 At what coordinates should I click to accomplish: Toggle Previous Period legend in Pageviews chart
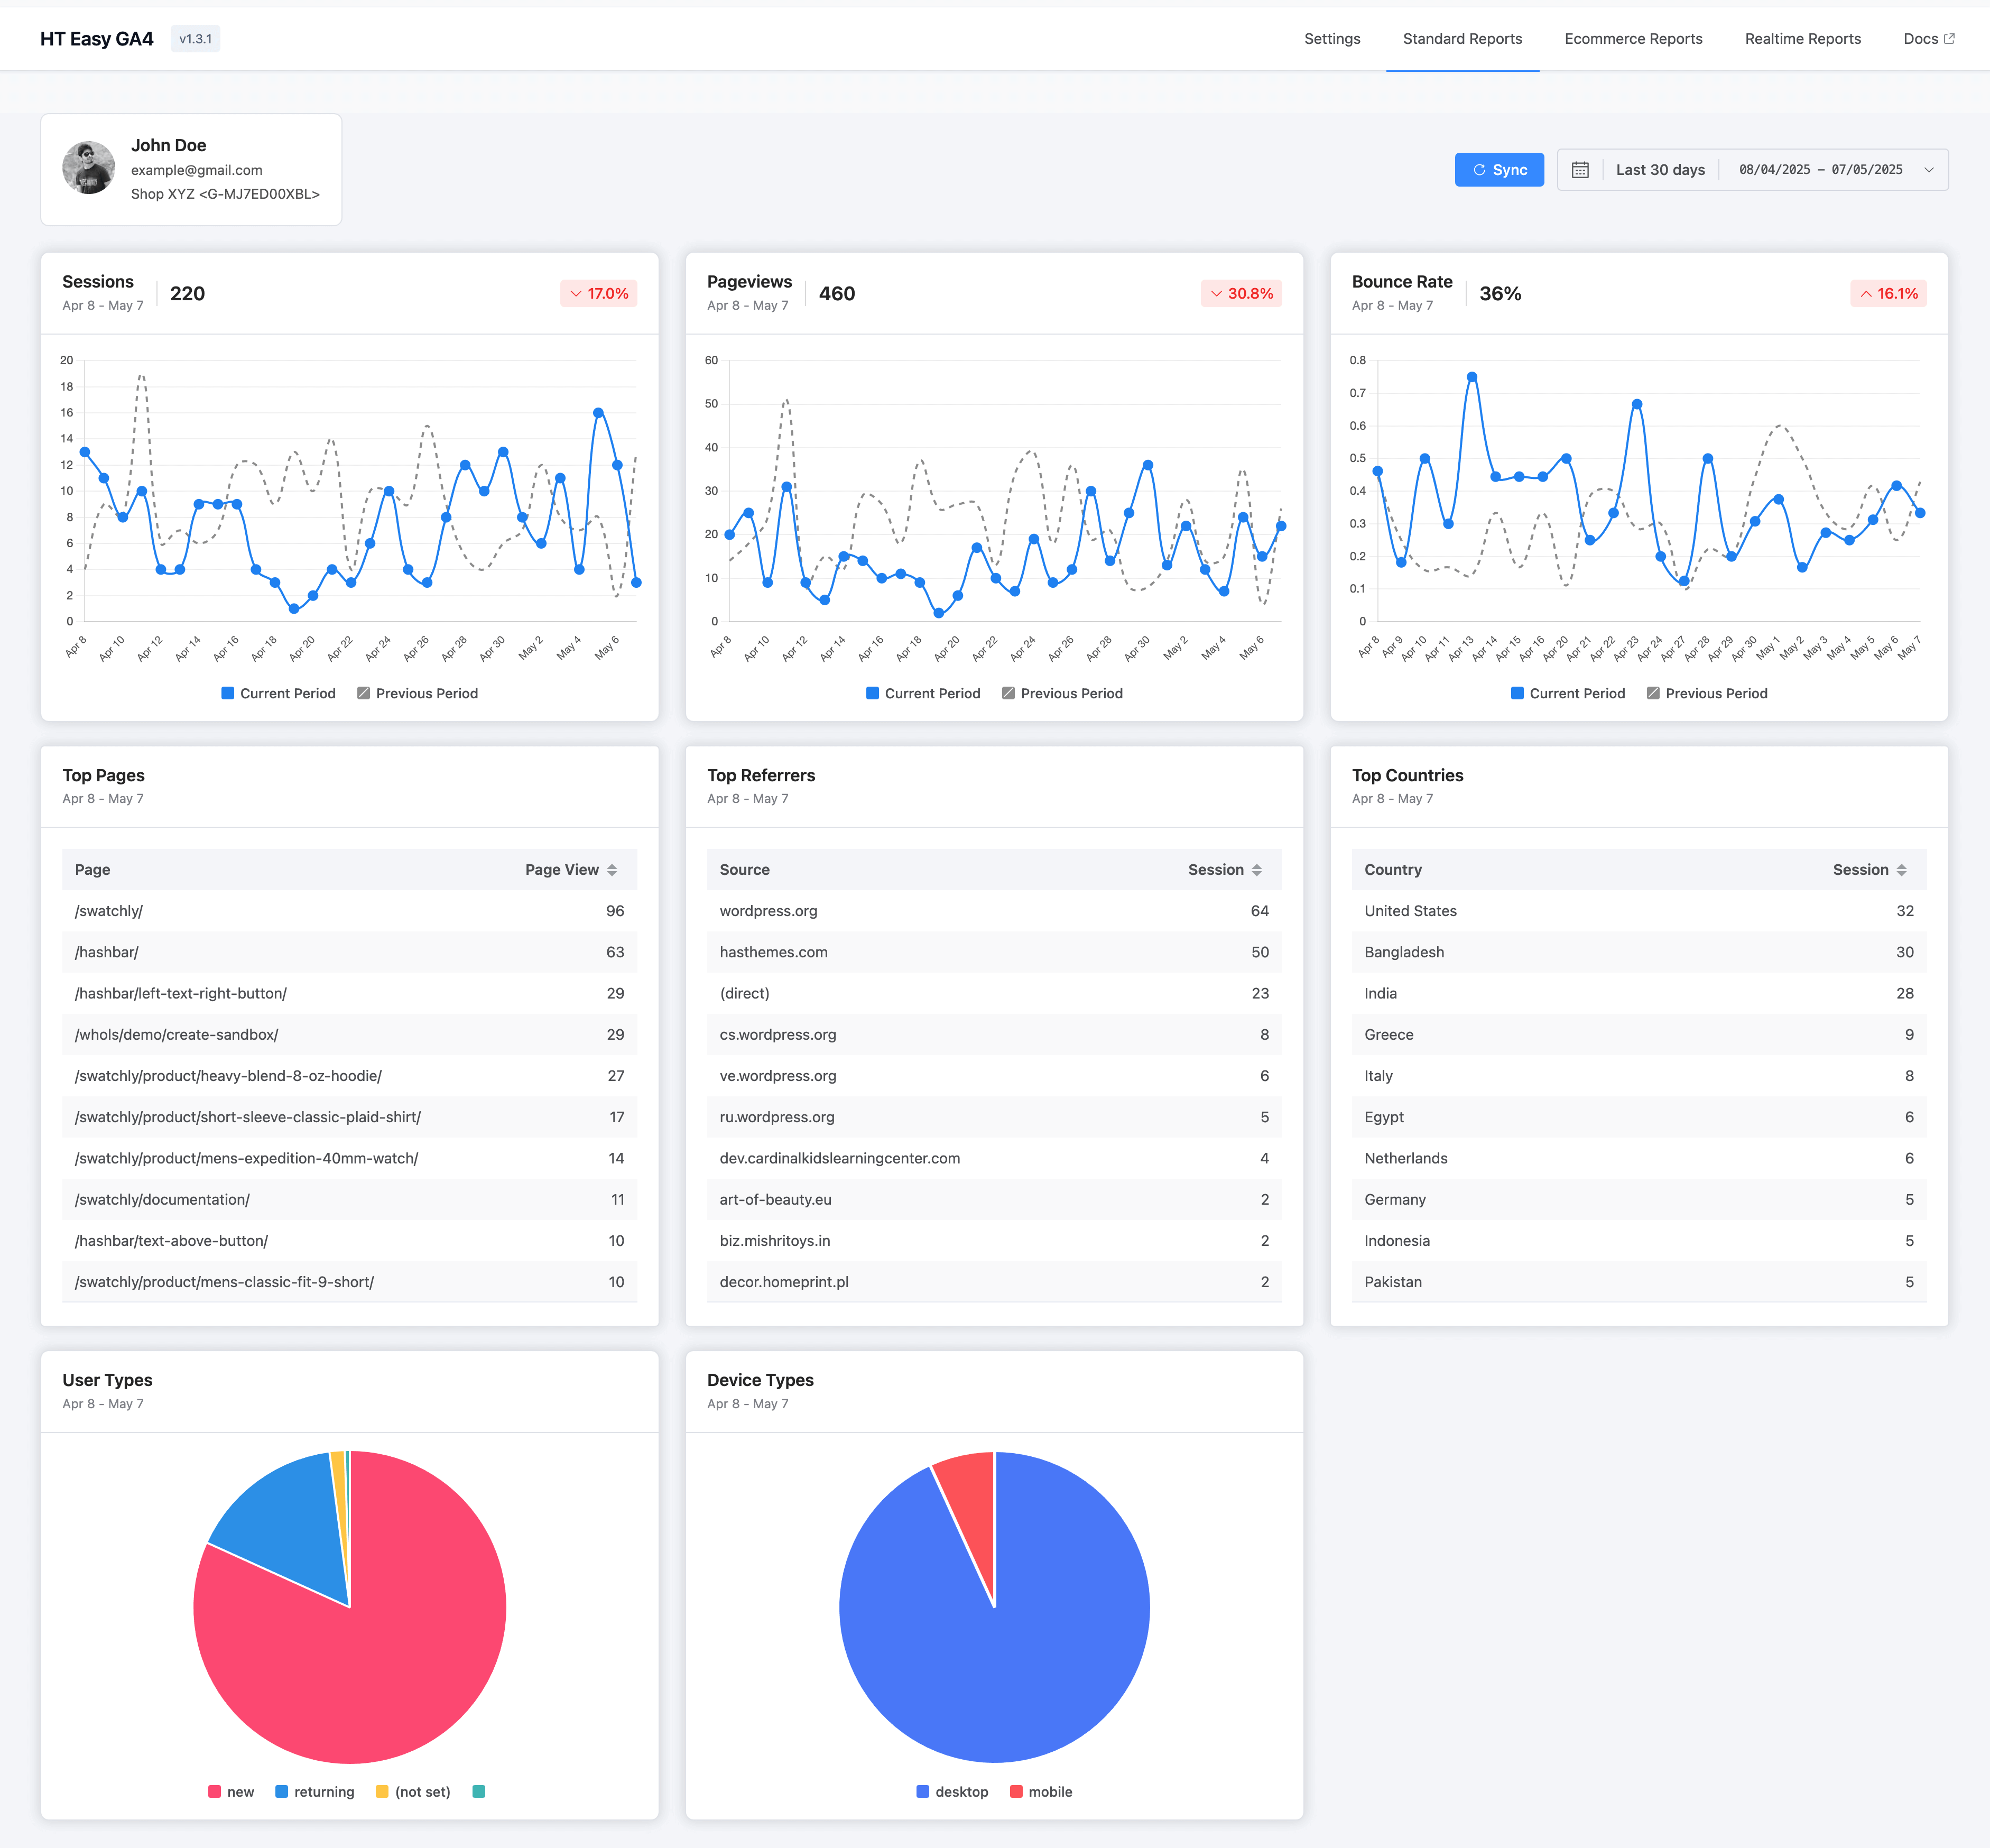1062,693
